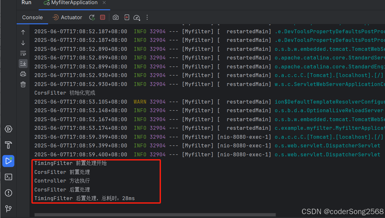The image size is (385, 218).
Task: Click 'CorsFilter 初始化完成' log line
Action: 65,93
